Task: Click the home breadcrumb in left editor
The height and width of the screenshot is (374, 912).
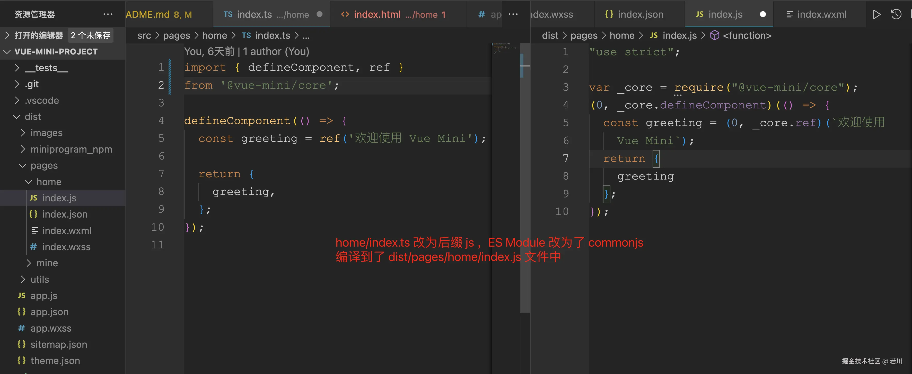Action: (x=215, y=35)
